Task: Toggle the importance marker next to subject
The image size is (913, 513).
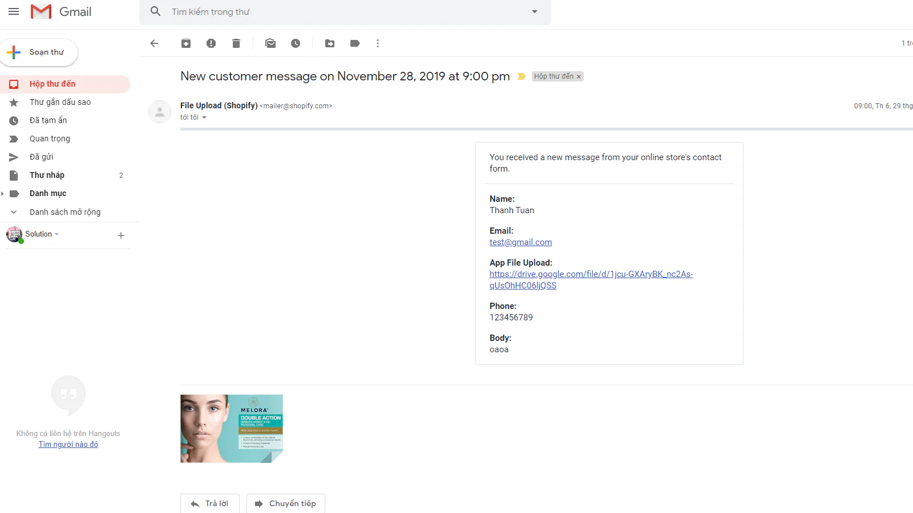Action: (522, 76)
